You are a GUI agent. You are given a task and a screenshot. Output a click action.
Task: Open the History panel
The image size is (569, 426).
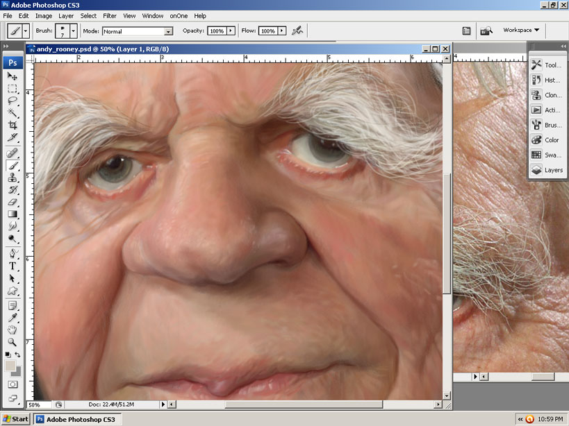tap(547, 80)
